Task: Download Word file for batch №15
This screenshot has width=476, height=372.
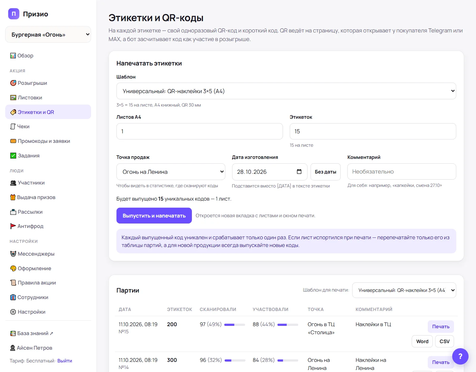Action: tap(422, 341)
